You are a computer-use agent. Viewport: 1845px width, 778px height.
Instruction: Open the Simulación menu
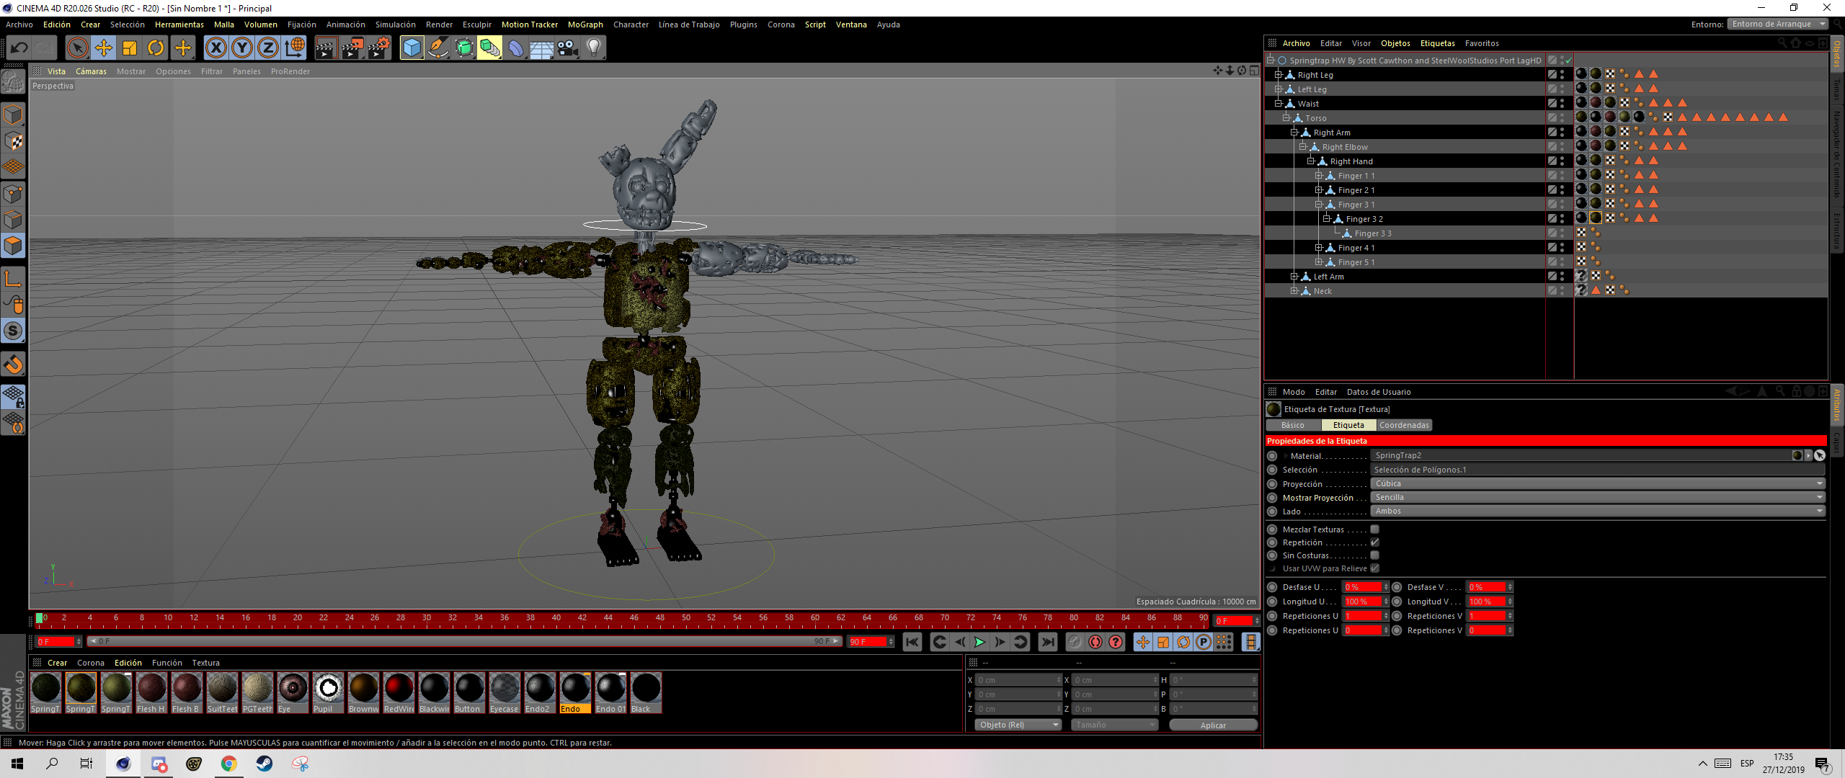[x=395, y=24]
